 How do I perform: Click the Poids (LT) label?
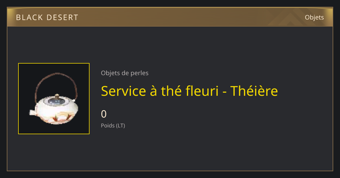[113, 125]
